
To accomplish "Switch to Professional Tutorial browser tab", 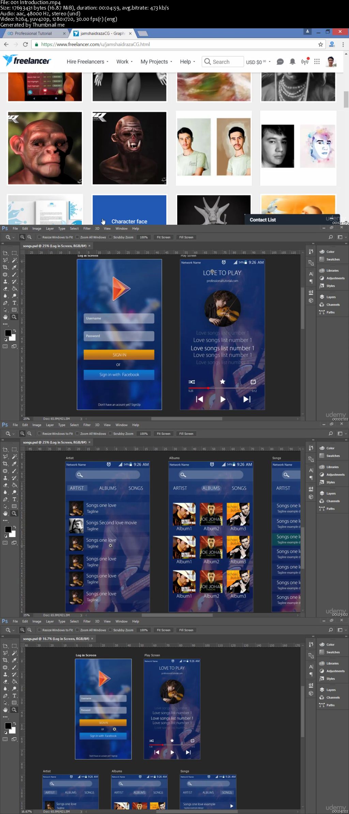I will coord(33,33).
